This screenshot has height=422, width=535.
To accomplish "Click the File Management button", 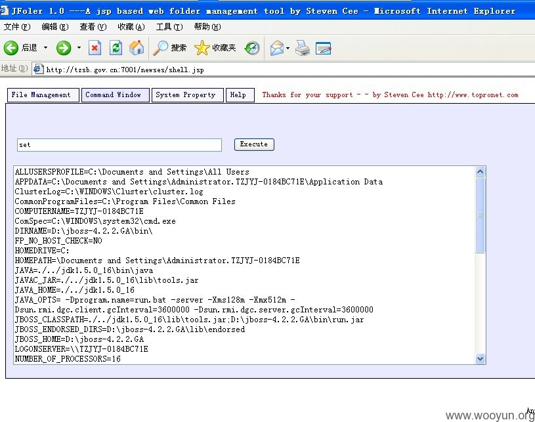I will (x=43, y=95).
